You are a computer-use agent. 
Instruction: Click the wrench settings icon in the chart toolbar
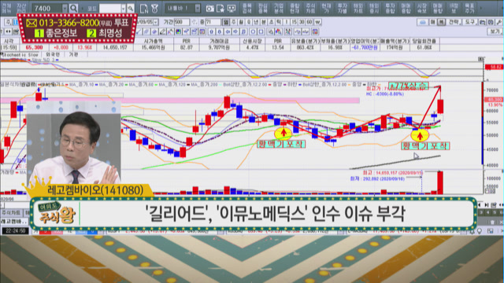click(x=498, y=22)
